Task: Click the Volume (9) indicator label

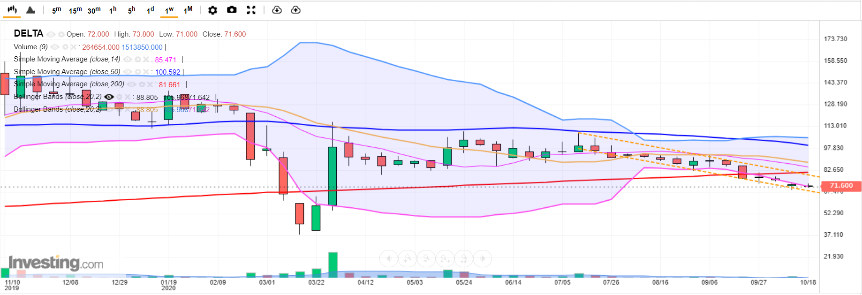Action: [30, 47]
